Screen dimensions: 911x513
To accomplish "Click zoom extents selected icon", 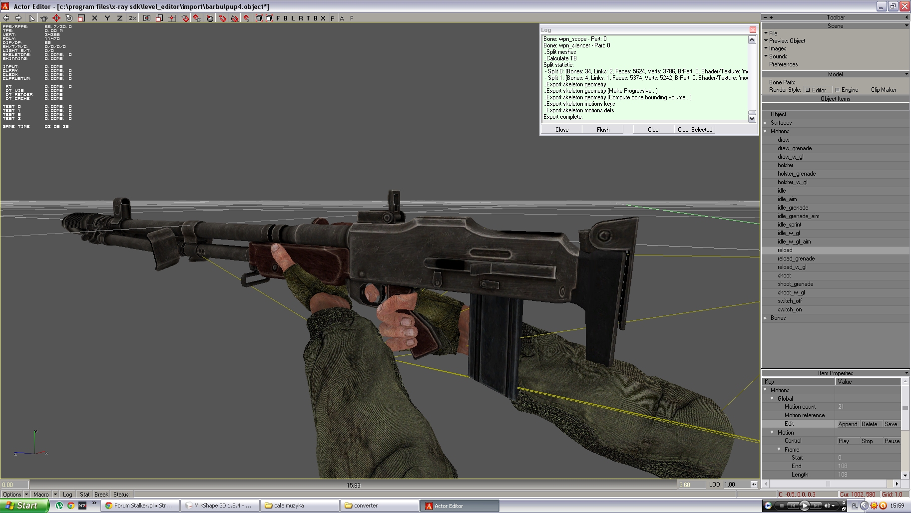I will (x=269, y=18).
